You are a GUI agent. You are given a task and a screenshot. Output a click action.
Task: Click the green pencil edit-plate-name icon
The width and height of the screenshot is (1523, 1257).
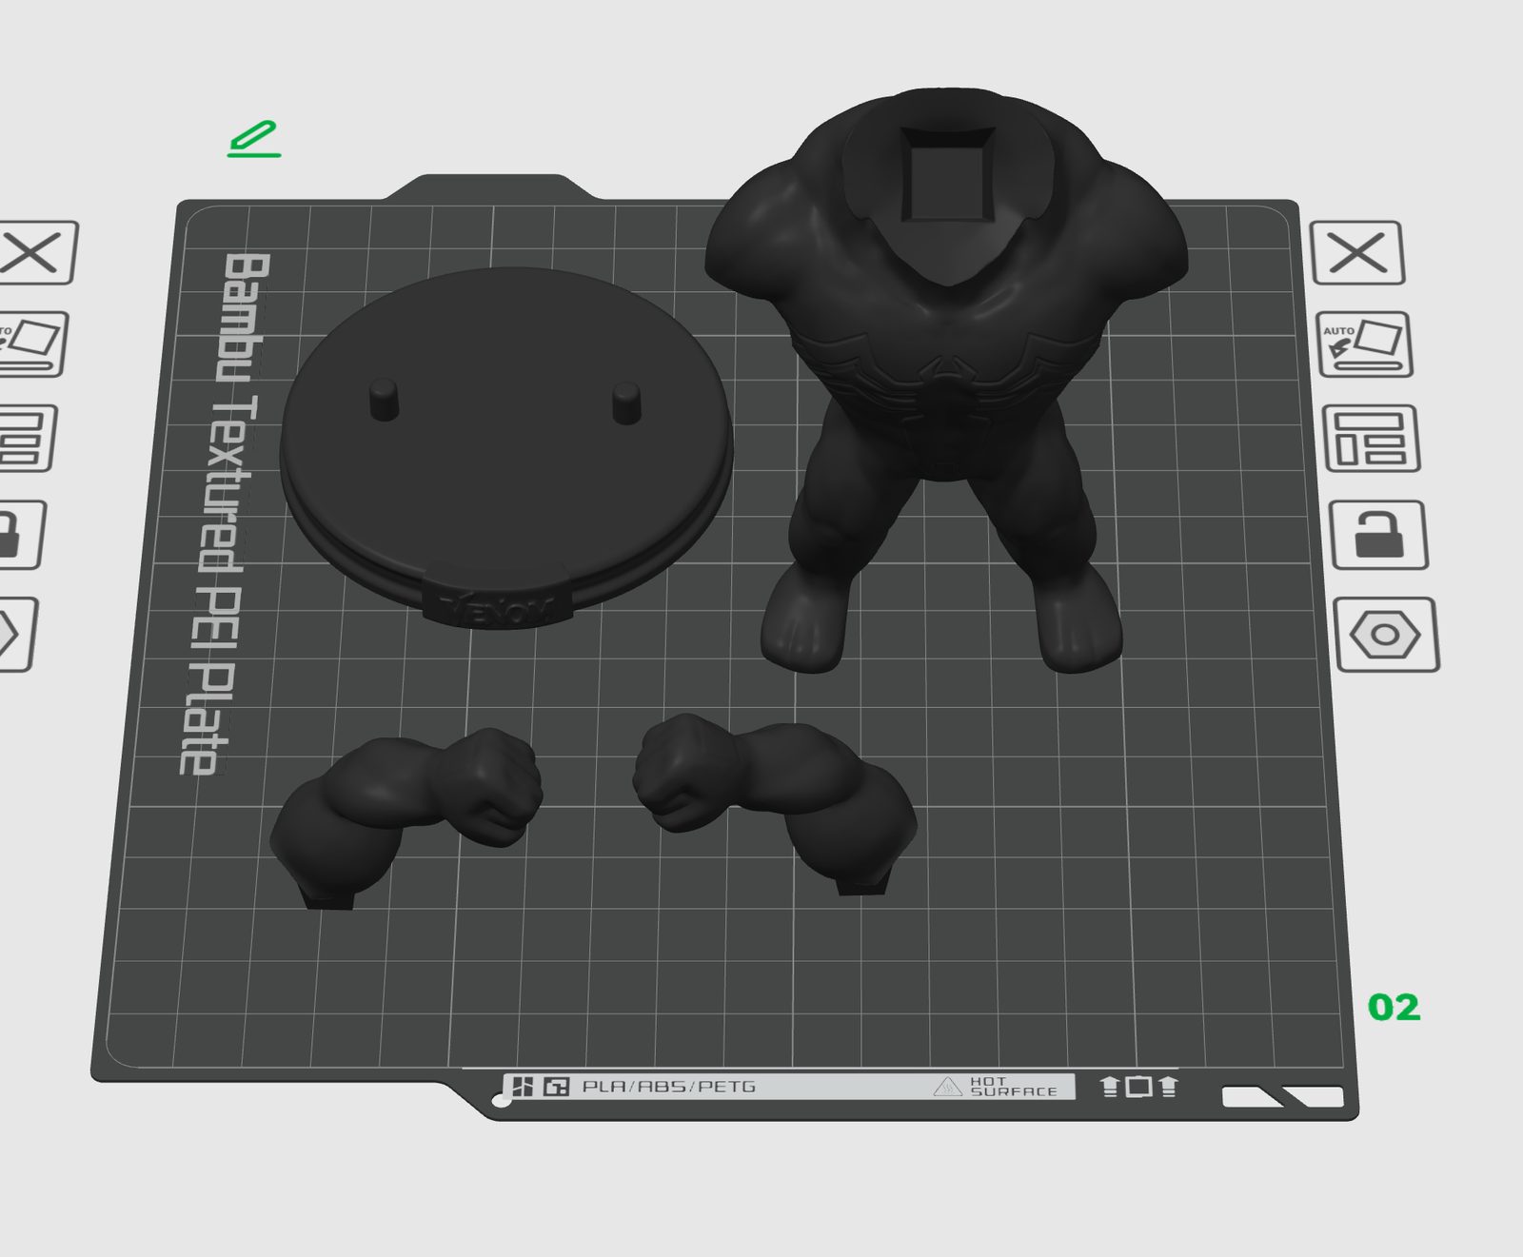point(254,139)
